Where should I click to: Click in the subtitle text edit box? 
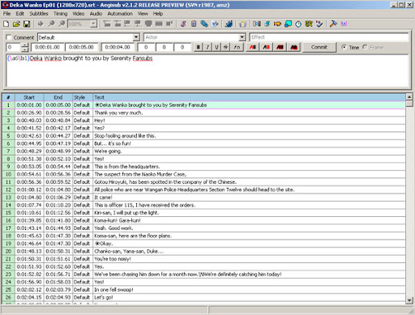[207, 71]
